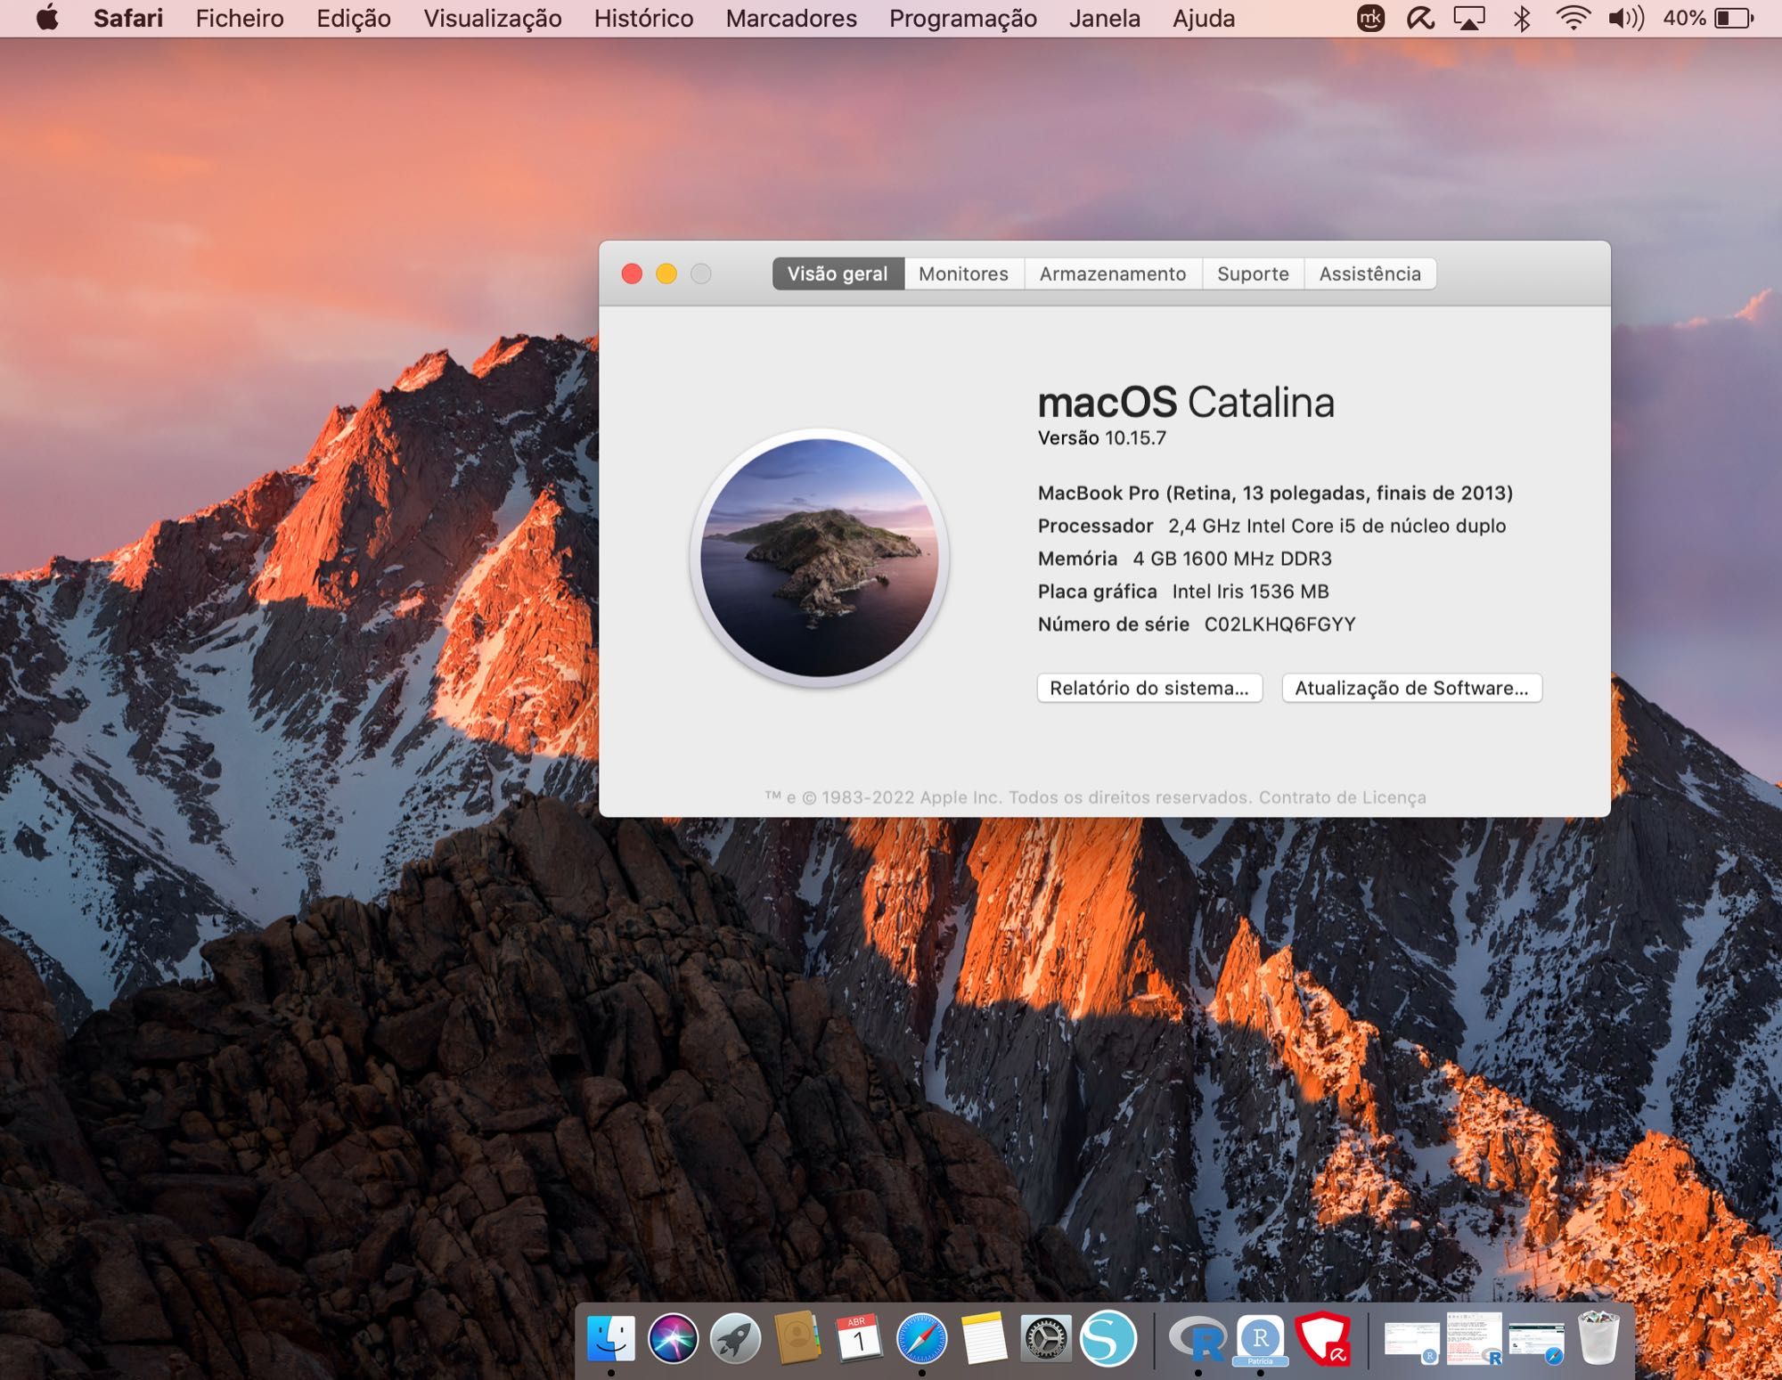Switch to the Assistência tab

[1369, 274]
